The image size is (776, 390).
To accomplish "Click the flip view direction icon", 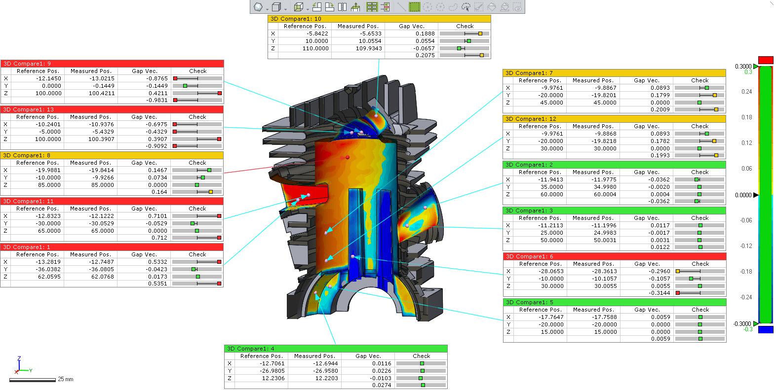I will tap(342, 7).
